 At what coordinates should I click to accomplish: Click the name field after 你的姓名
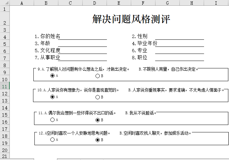(x=83, y=36)
